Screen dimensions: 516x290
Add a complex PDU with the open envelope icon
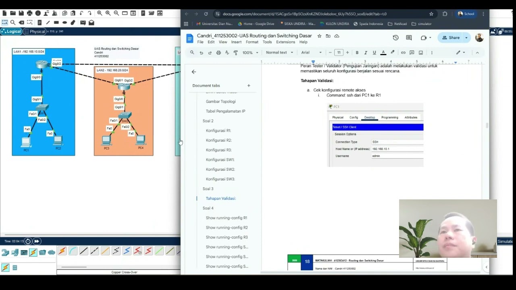92,23
